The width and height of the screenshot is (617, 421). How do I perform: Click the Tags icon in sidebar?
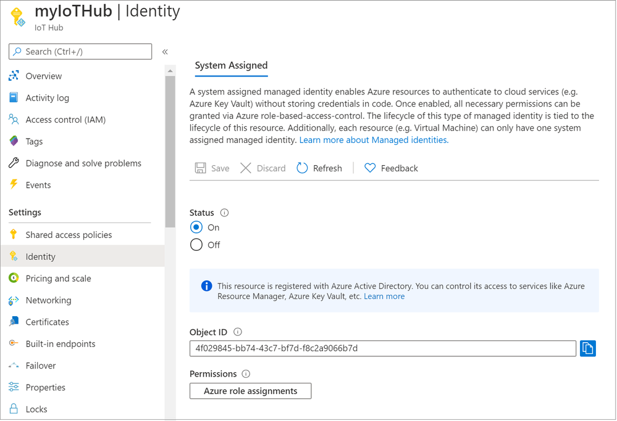(x=14, y=141)
